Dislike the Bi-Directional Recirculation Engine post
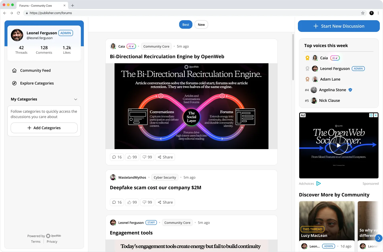Image resolution: width=383 pixels, height=252 pixels. [147, 157]
